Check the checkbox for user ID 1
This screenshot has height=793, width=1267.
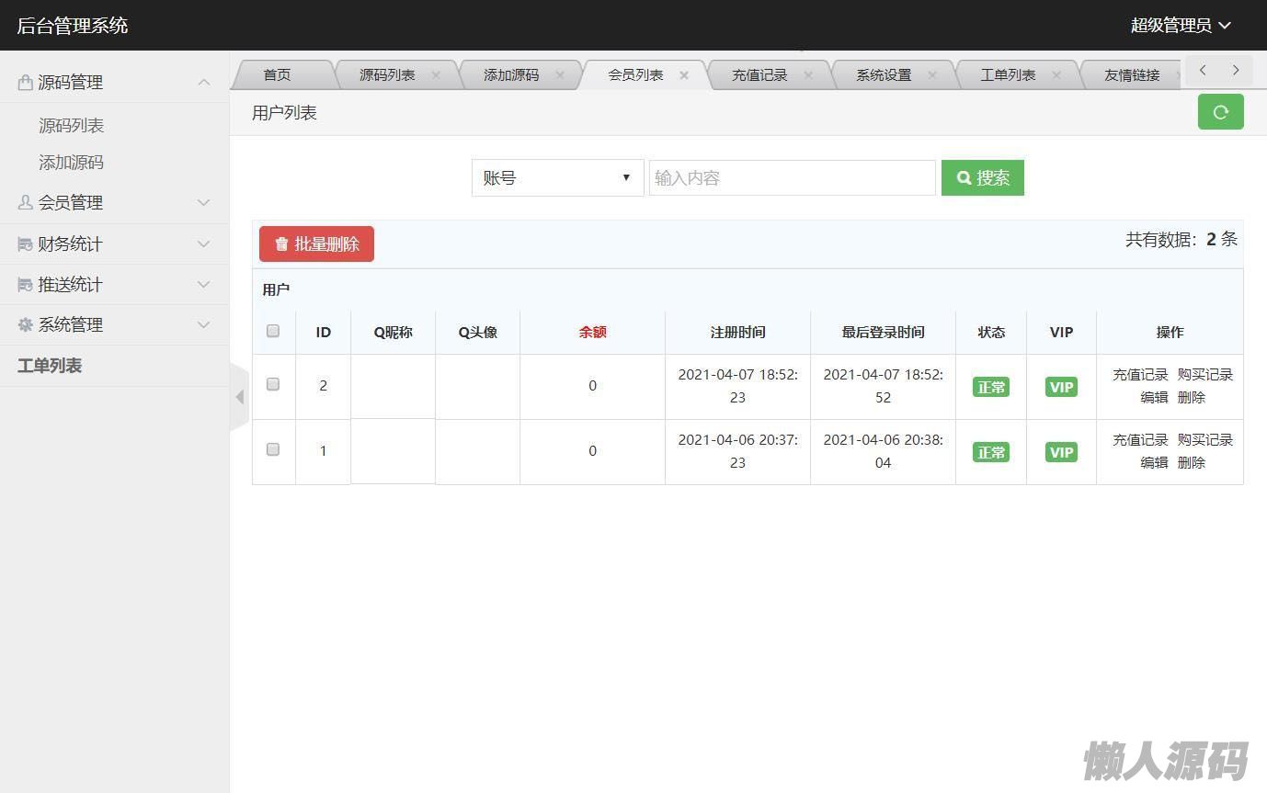pos(273,449)
